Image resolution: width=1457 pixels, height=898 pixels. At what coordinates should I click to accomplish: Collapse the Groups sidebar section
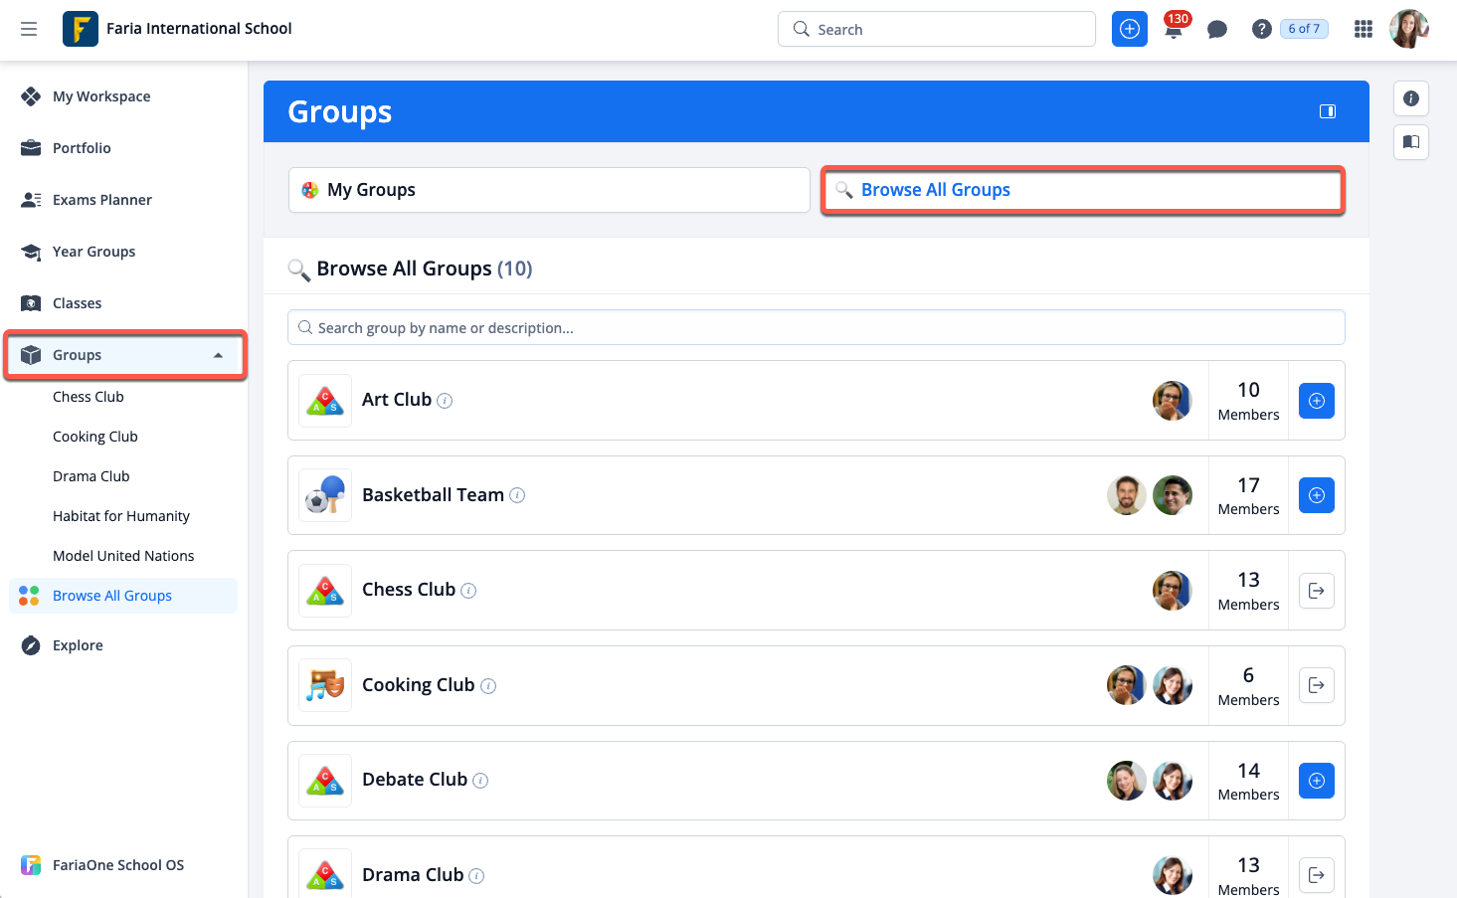click(218, 355)
